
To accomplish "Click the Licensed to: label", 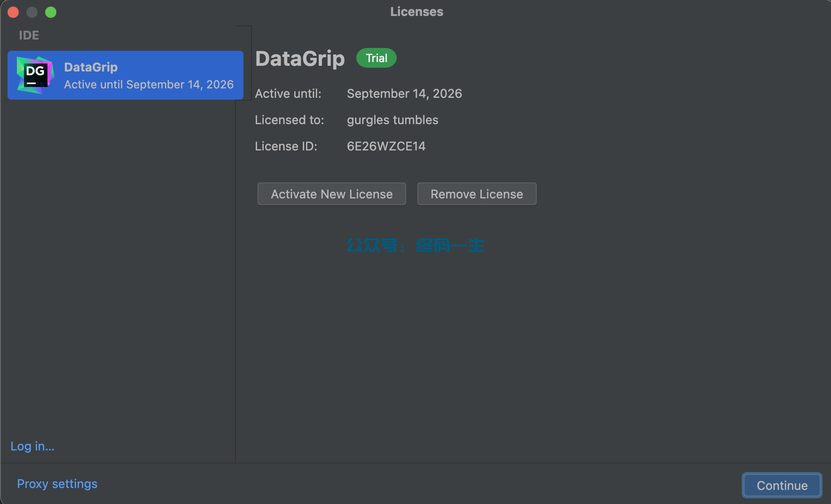I will (290, 120).
